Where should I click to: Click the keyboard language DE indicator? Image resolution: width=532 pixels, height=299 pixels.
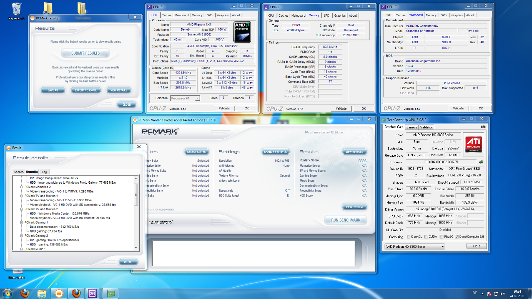(475, 293)
